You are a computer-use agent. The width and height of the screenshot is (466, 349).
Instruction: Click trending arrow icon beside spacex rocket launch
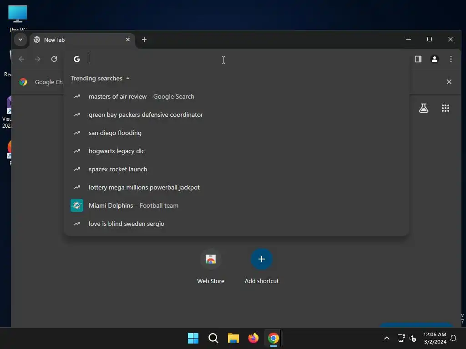pyautogui.click(x=77, y=169)
